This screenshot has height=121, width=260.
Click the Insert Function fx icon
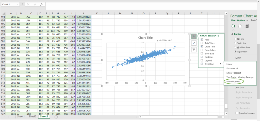pos(41,5)
